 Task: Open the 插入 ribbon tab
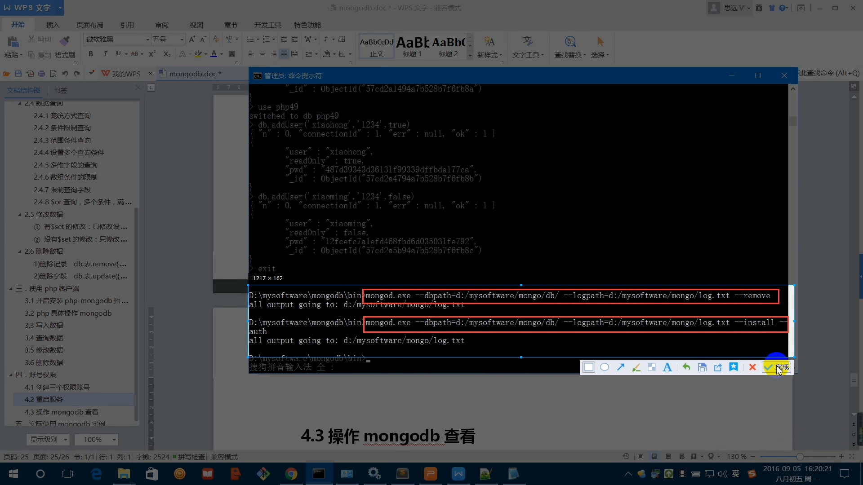[53, 25]
